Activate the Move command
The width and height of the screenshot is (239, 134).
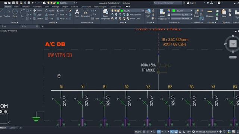pos(37,11)
